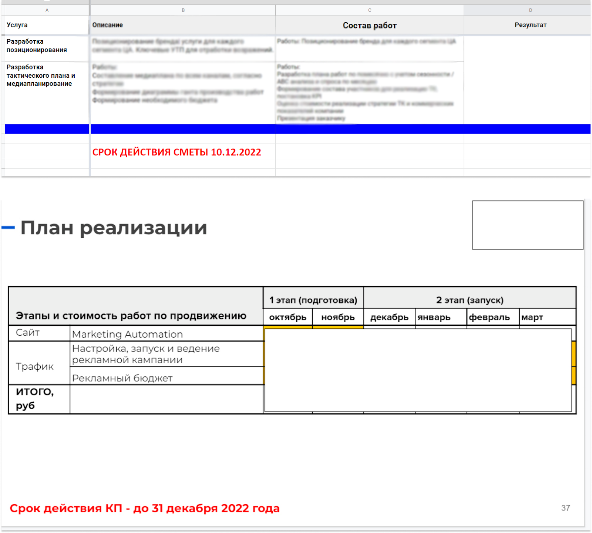
Task: Select column A header
Action: coord(47,10)
